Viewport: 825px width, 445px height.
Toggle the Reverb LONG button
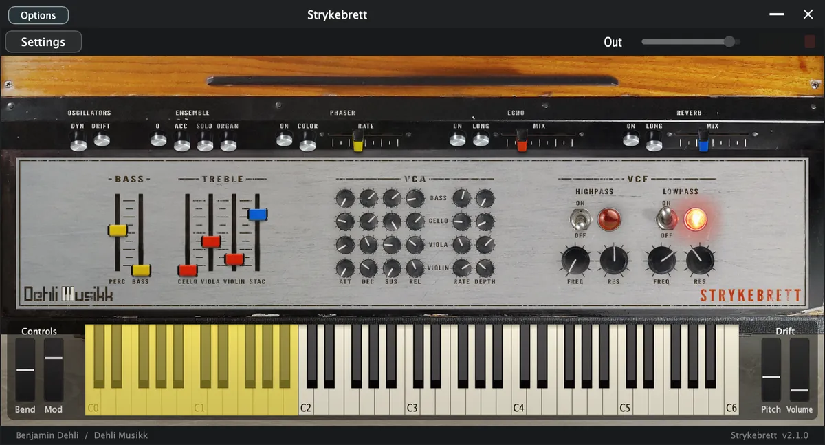point(654,141)
